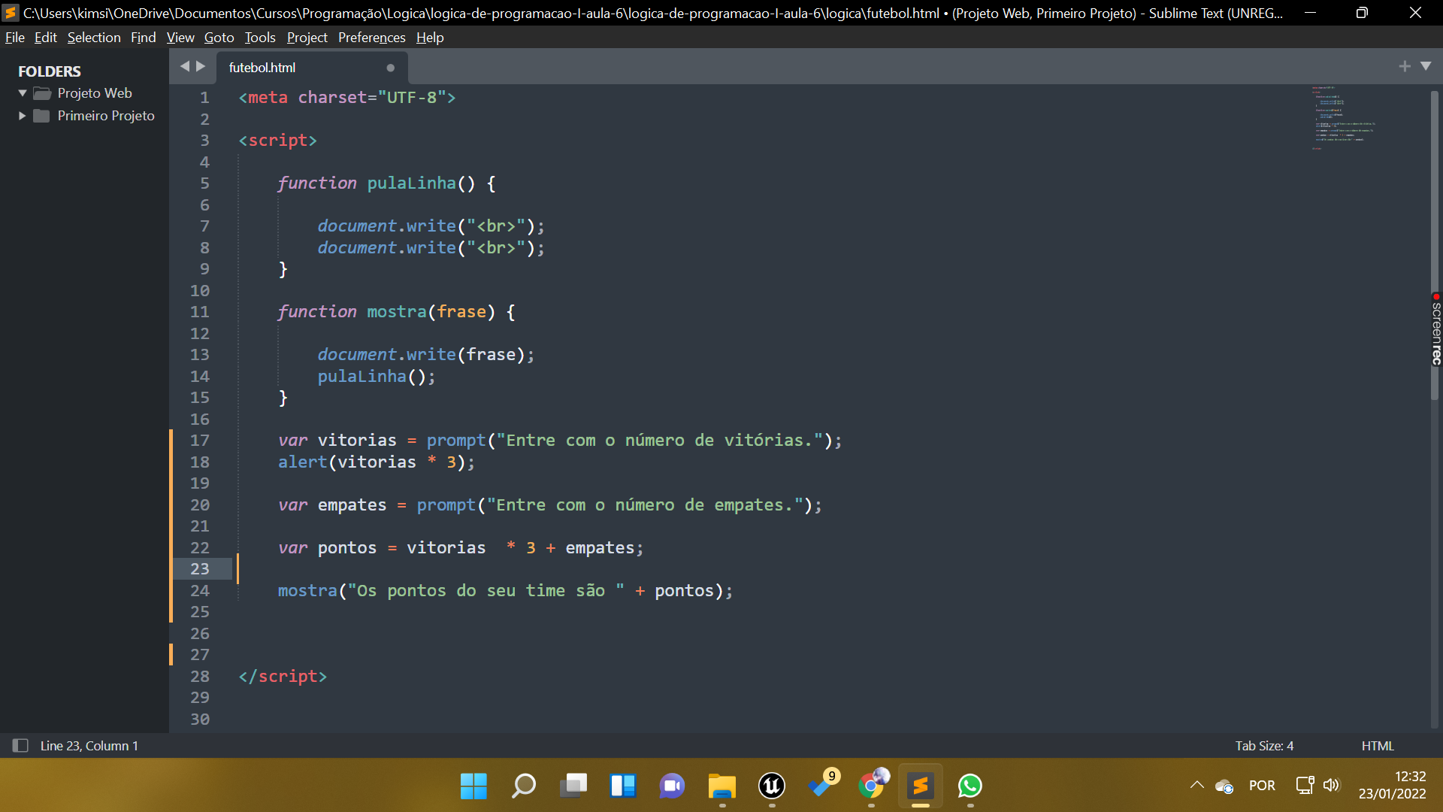Click the meta charset line
Screen dimensions: 1443x812
point(347,98)
